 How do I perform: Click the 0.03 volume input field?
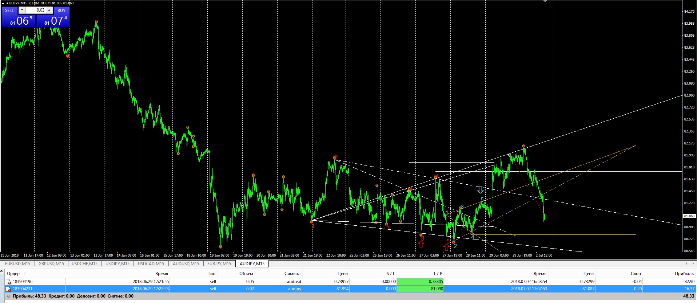(36, 10)
